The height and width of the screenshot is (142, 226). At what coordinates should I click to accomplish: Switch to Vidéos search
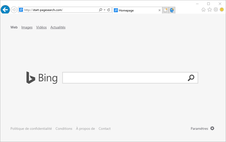[41, 27]
